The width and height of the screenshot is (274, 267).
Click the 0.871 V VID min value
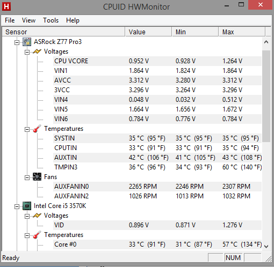(185, 225)
